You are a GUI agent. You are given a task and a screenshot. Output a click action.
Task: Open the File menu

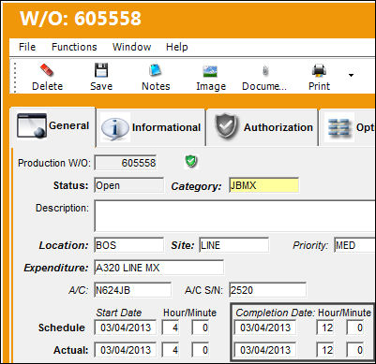tap(27, 47)
